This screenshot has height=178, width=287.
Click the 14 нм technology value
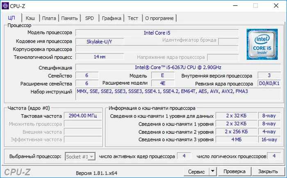pyautogui.click(x=99, y=57)
